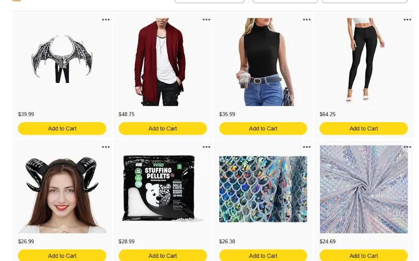Viewport: 419px width, 261px height.
Task: View the black skinny jeans image
Action: click(365, 61)
